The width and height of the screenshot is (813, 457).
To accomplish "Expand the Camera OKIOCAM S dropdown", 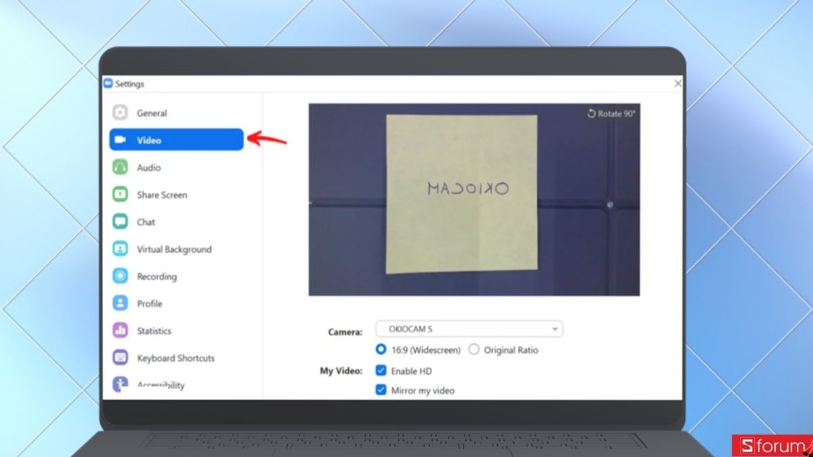I will pyautogui.click(x=470, y=329).
